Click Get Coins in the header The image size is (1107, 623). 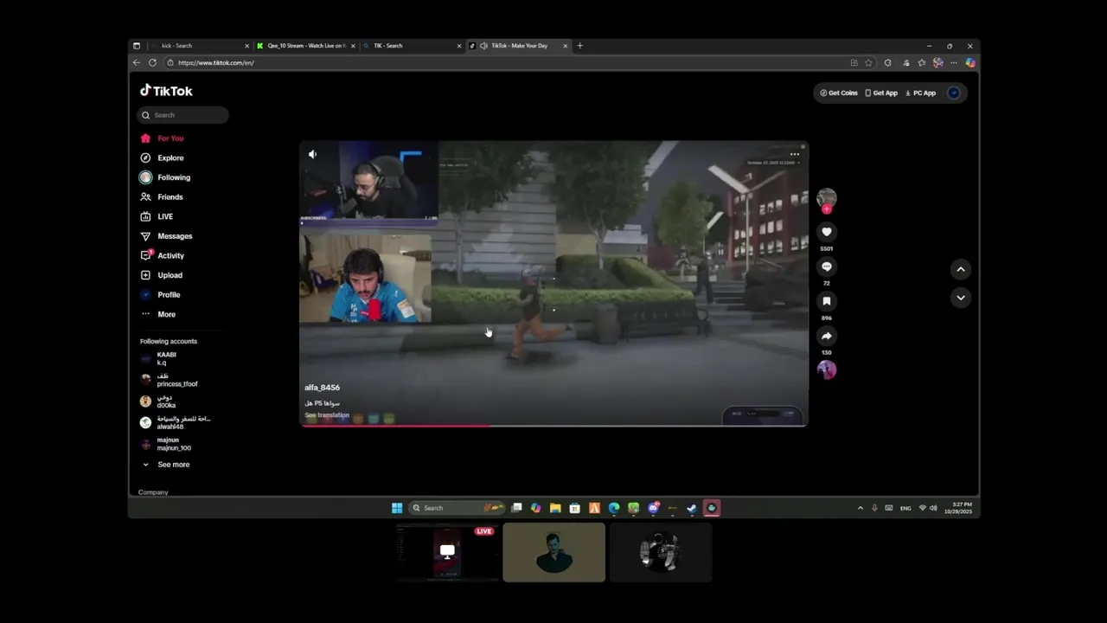coord(839,93)
